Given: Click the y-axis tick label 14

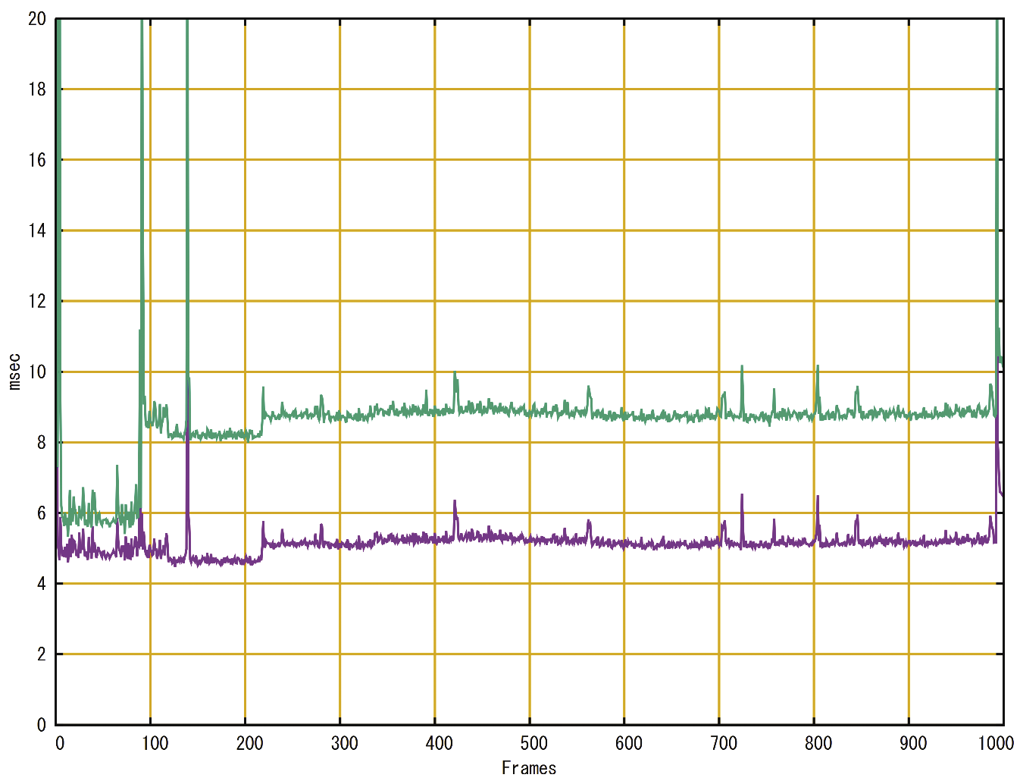Looking at the screenshot, I should coord(37,230).
